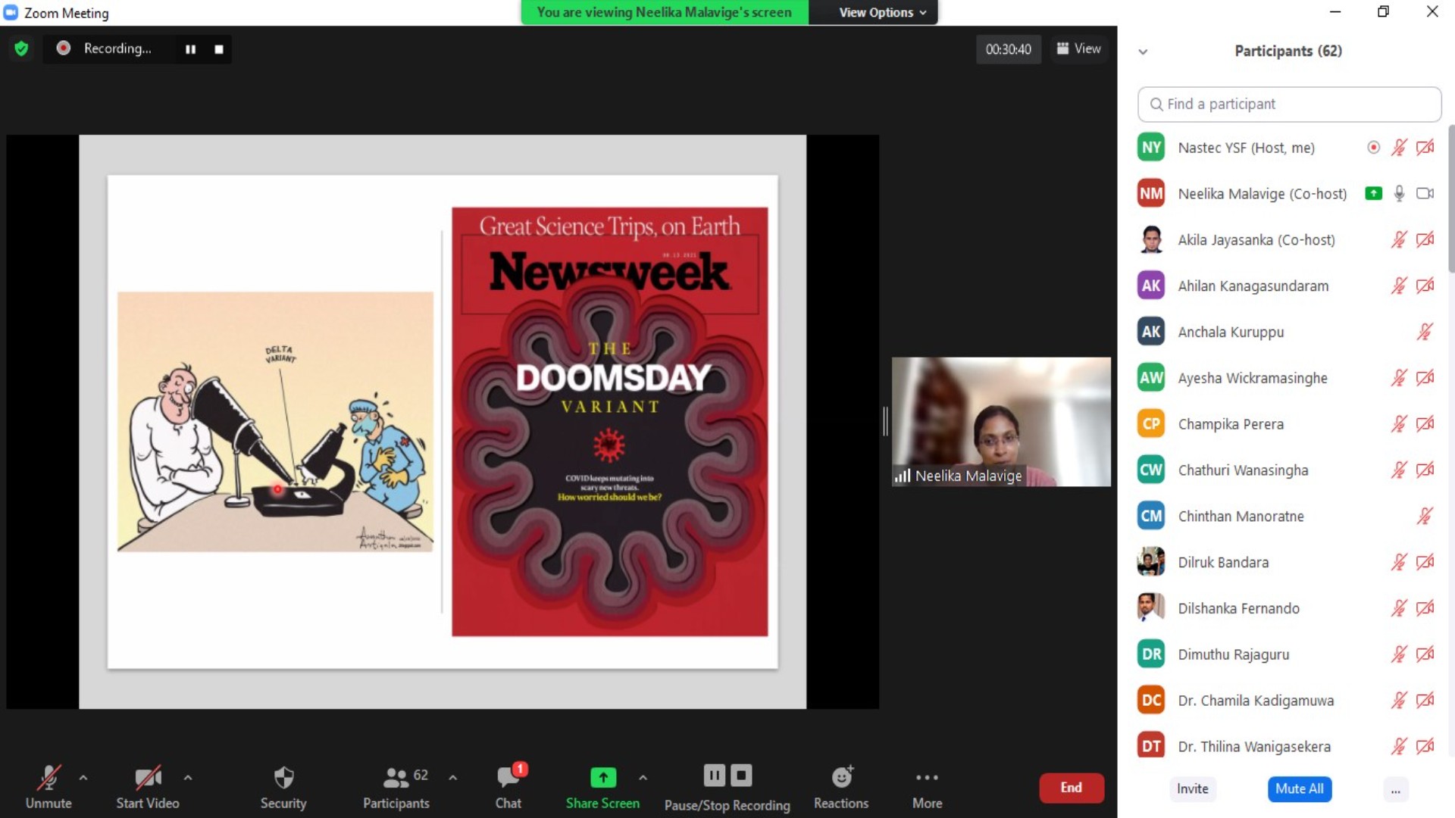The width and height of the screenshot is (1455, 818).
Task: Click the Mute All button
Action: (x=1299, y=789)
